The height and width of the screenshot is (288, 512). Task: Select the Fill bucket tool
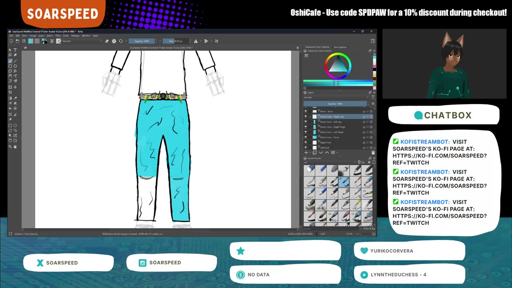(x=10, y=108)
